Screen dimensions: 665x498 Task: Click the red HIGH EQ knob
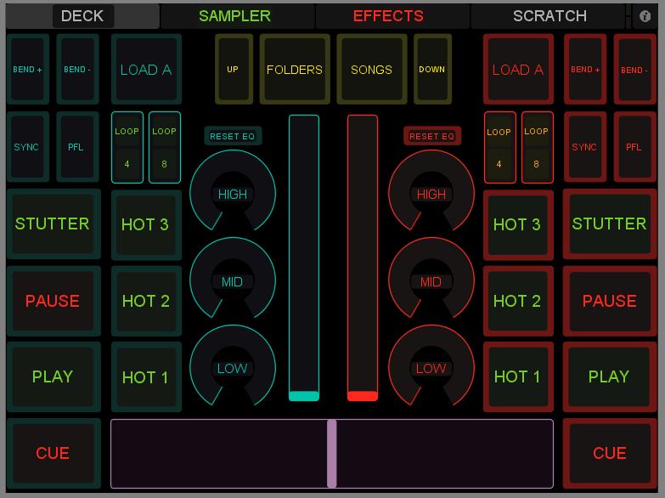(x=431, y=191)
